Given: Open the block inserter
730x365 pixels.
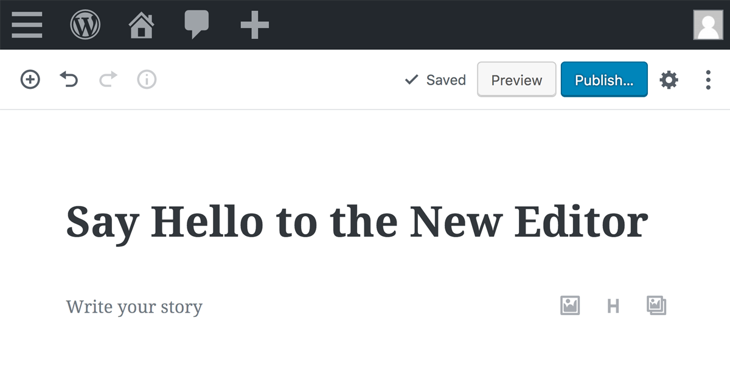Looking at the screenshot, I should (30, 79).
